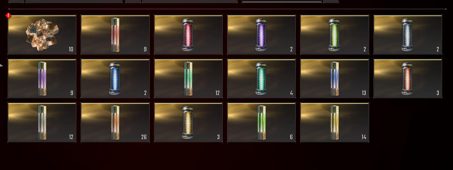Pick the orange canister with count 3
453x170 pixels.
pyautogui.click(x=408, y=78)
